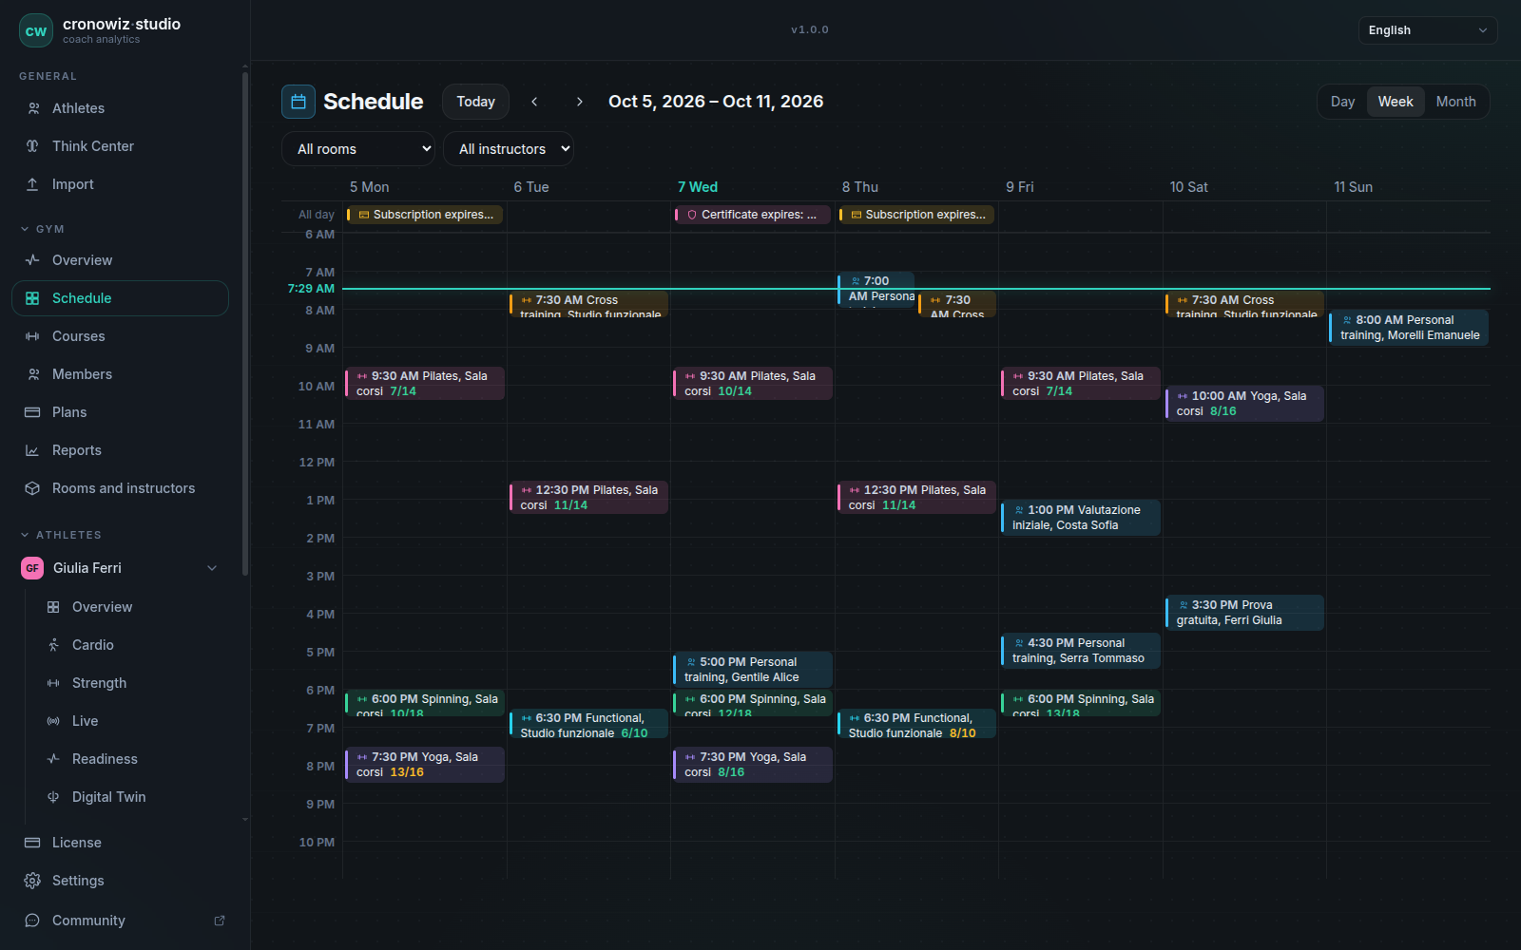Open Monday 7:30 PM Yoga class
The height and width of the screenshot is (950, 1521).
click(x=425, y=765)
